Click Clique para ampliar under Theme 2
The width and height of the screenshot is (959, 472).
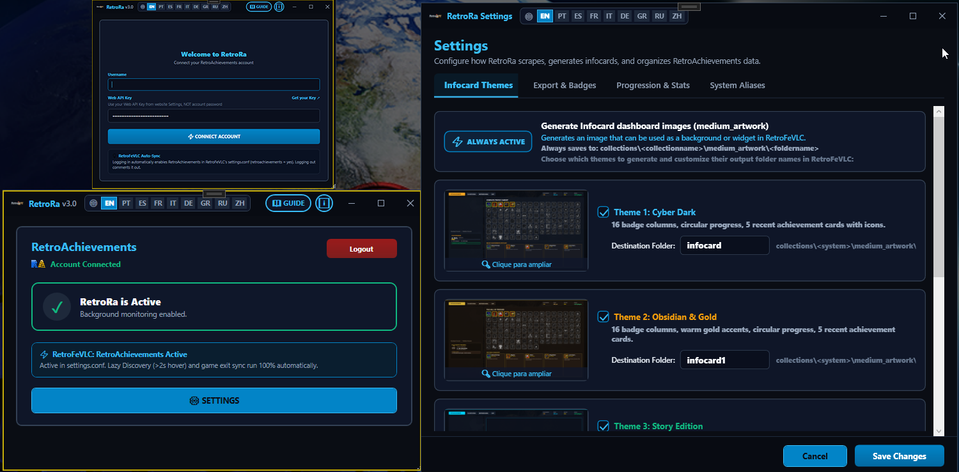(522, 374)
